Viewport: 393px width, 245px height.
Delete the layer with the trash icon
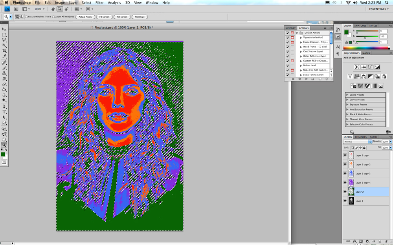(386, 241)
